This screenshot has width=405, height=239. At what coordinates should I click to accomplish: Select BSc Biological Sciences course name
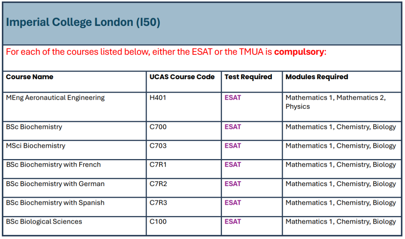pyautogui.click(x=44, y=221)
